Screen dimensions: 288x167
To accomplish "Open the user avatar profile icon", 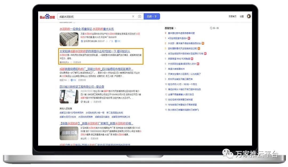I will [x=249, y=16].
